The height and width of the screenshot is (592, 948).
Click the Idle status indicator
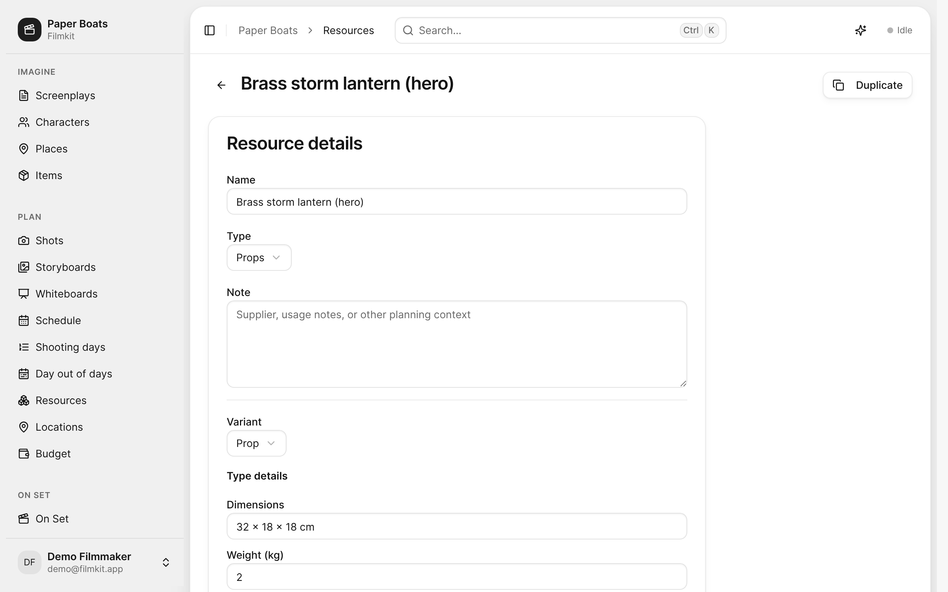899,30
